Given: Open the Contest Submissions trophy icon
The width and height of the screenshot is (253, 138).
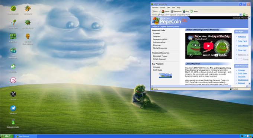Looking at the screenshot, I should click(28, 39).
